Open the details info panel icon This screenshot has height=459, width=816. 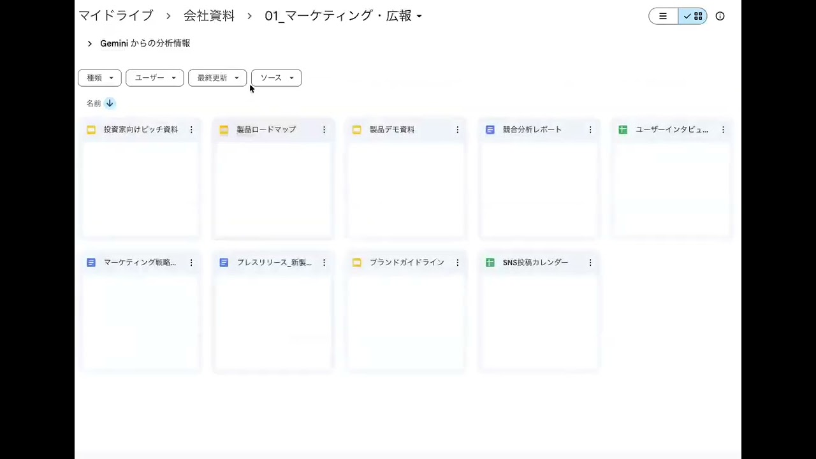click(720, 17)
